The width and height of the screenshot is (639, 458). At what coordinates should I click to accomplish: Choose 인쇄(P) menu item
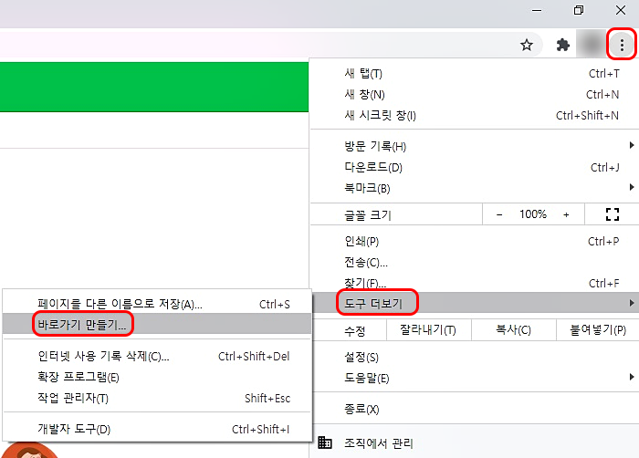point(474,241)
